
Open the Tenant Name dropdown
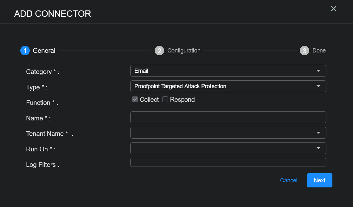tap(228, 133)
